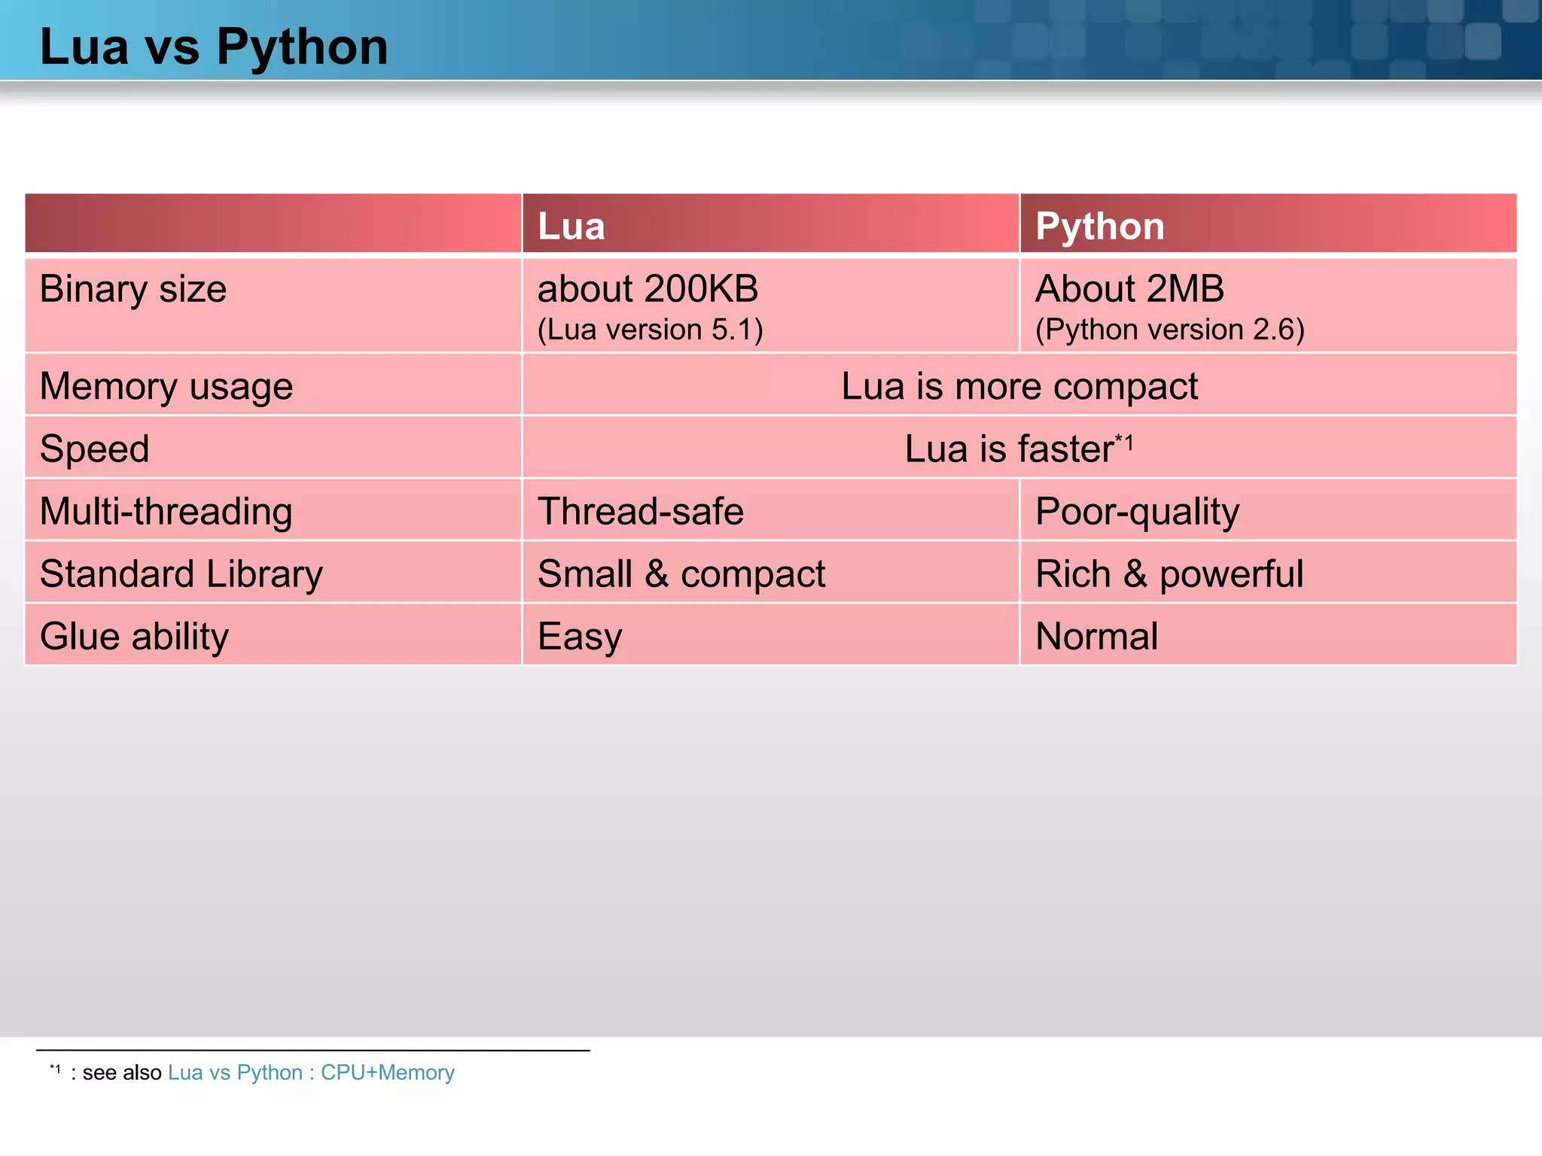Click the '(Python version 2.6)' note

[1170, 330]
